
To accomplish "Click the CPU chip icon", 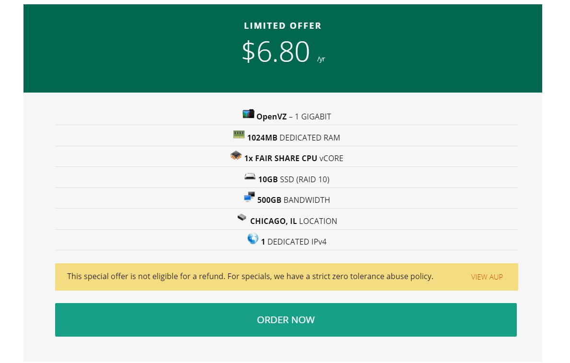I will point(236,156).
